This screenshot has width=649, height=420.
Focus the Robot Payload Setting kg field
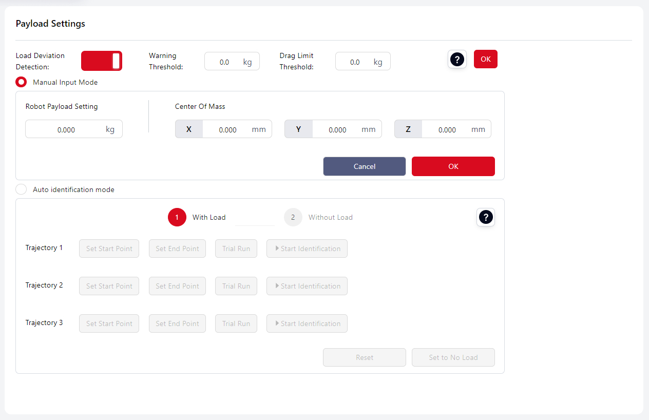66,130
